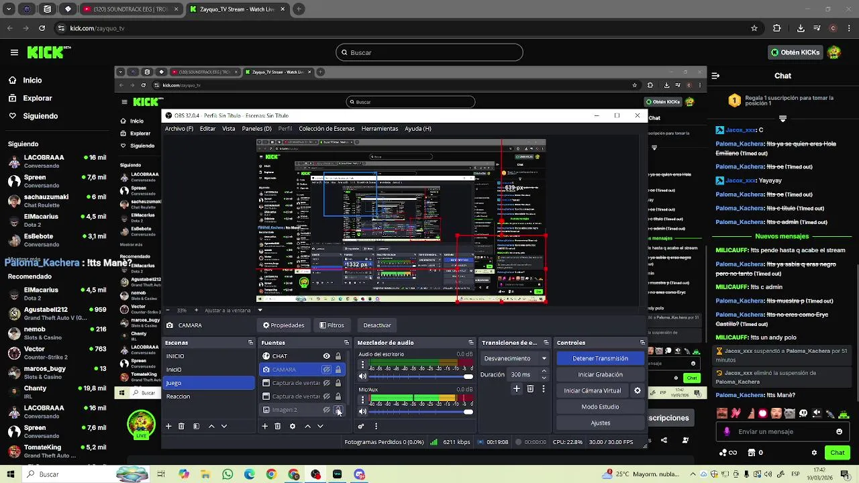Undock the Controles panel
This screenshot has height=483, width=859.
642,343
